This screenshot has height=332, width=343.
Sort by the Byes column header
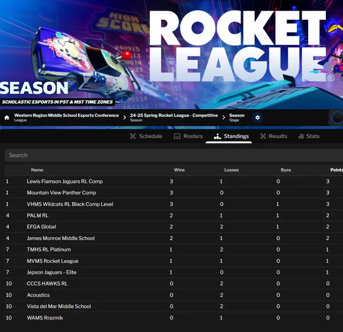tap(285, 170)
